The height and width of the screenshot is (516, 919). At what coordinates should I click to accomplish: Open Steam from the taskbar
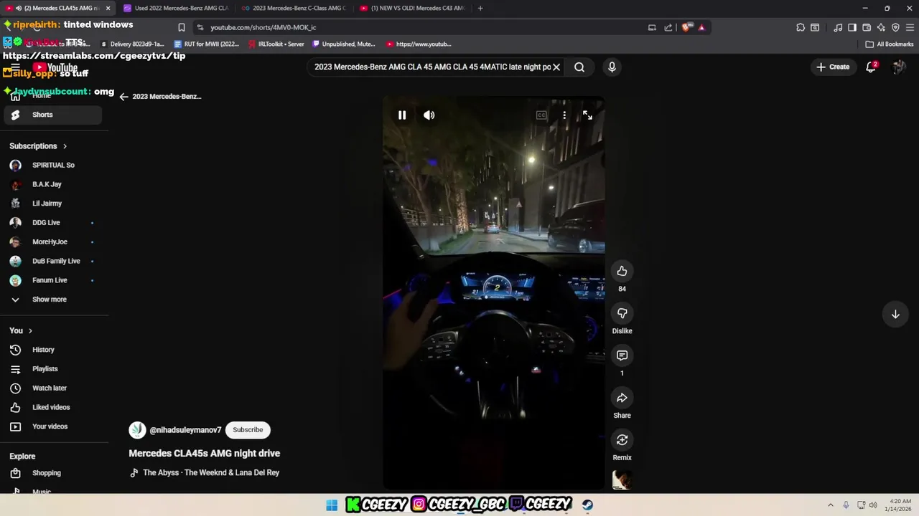[x=587, y=505]
